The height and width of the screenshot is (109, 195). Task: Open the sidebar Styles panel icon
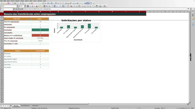pos(193,15)
